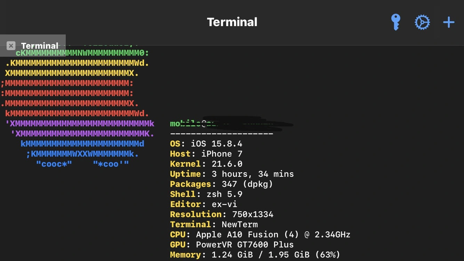Screen dimensions: 464x261
Task: Tap the Terminal line showing NewTerm
Action: (x=214, y=224)
